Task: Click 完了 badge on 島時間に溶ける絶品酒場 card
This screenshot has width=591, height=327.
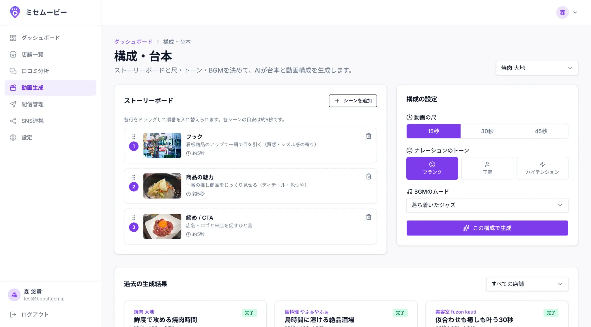Action: click(400, 313)
